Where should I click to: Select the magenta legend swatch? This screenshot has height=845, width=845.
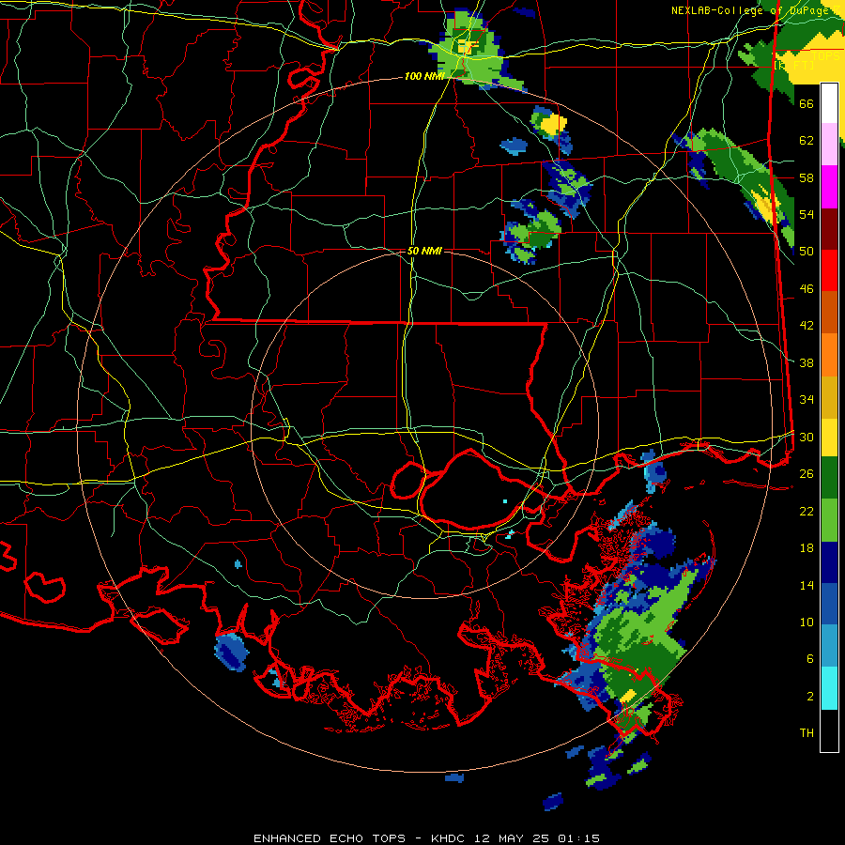pos(829,187)
